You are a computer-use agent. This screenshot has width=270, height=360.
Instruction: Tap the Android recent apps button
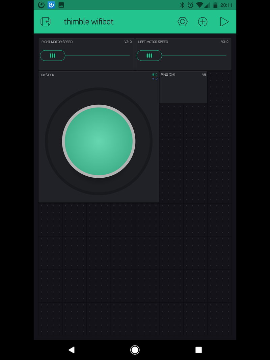point(198,350)
